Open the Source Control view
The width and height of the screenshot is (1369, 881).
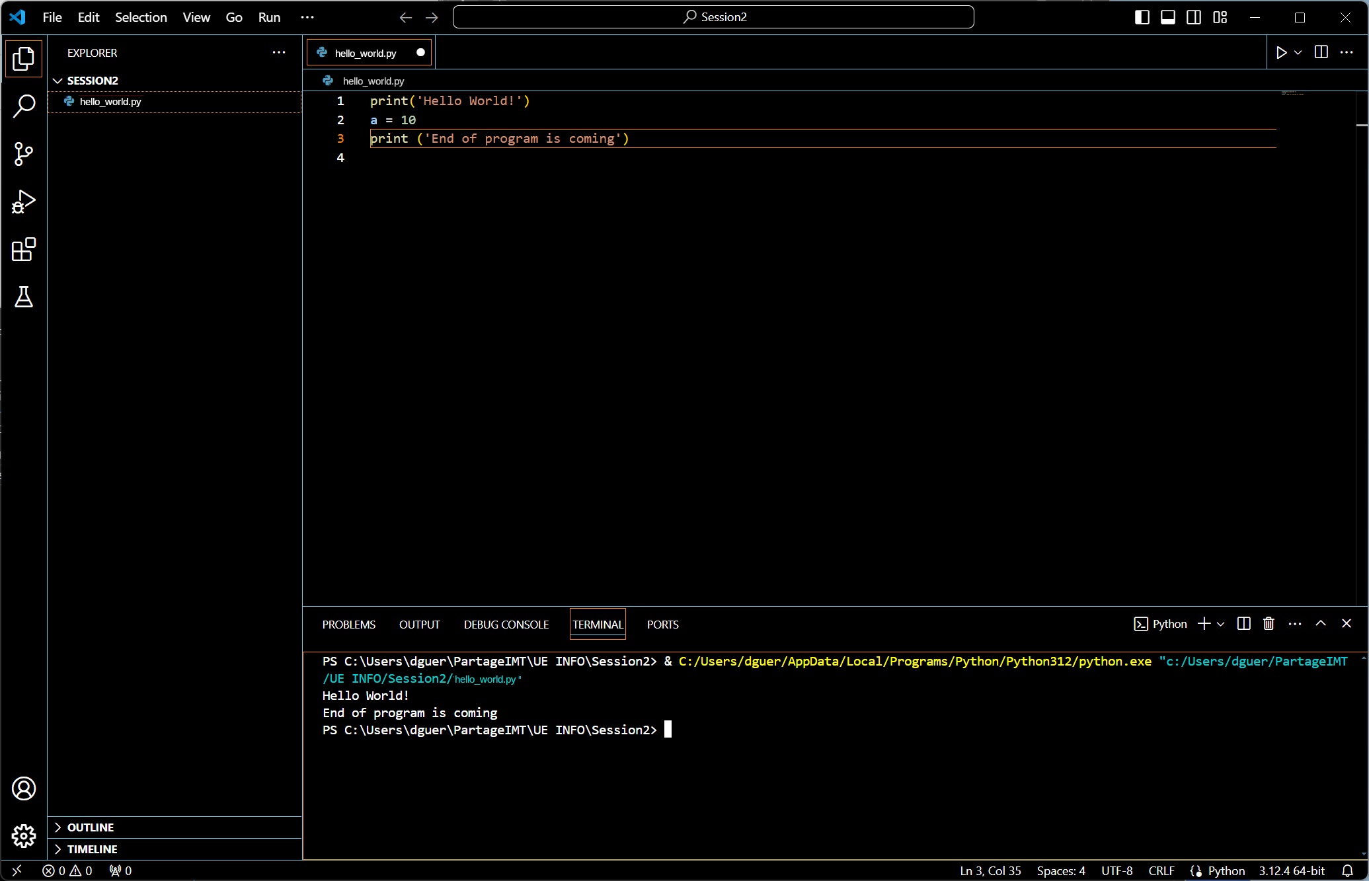click(x=24, y=154)
